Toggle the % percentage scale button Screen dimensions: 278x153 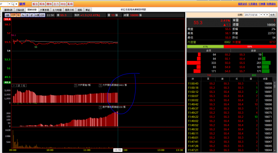(23, 15)
